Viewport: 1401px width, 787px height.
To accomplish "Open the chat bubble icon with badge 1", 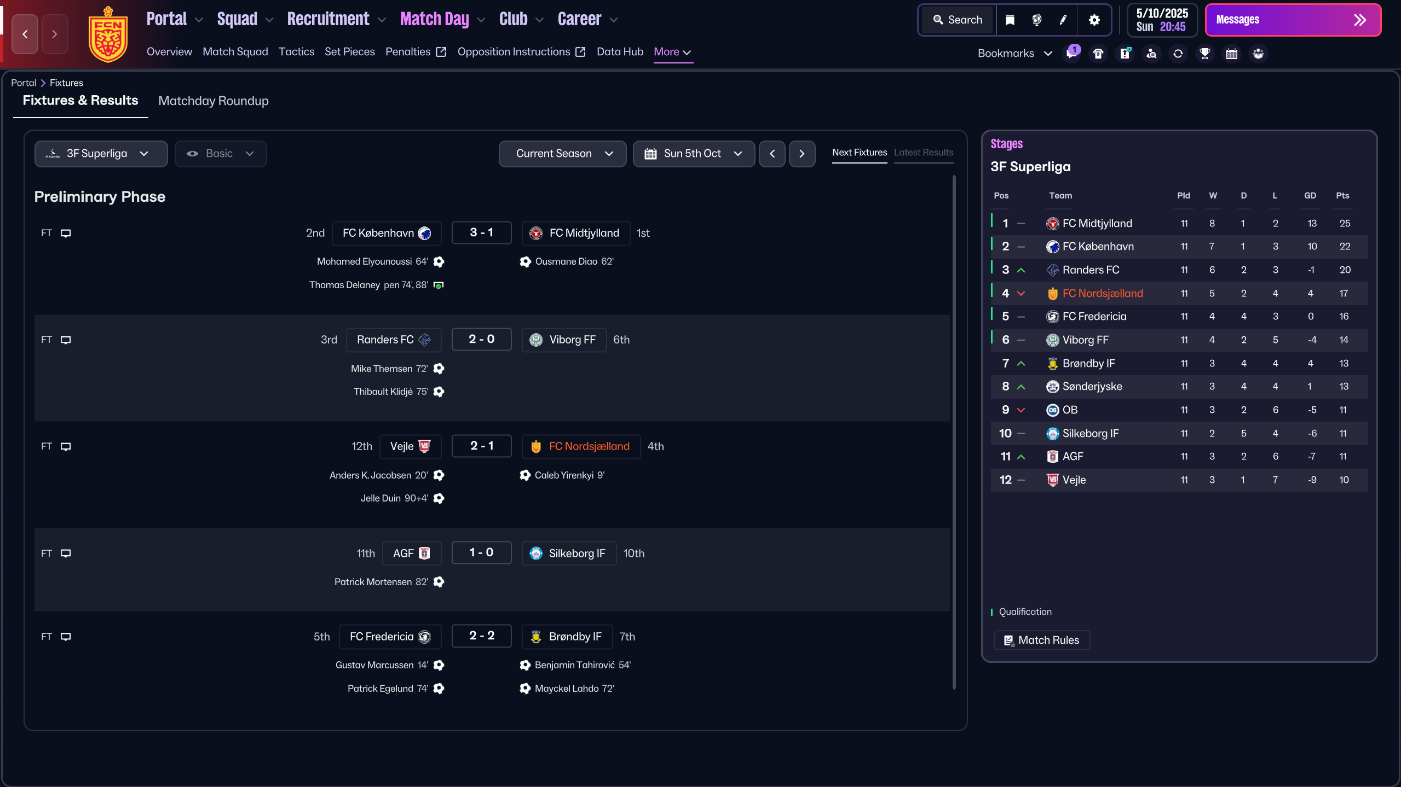I will [x=1071, y=53].
